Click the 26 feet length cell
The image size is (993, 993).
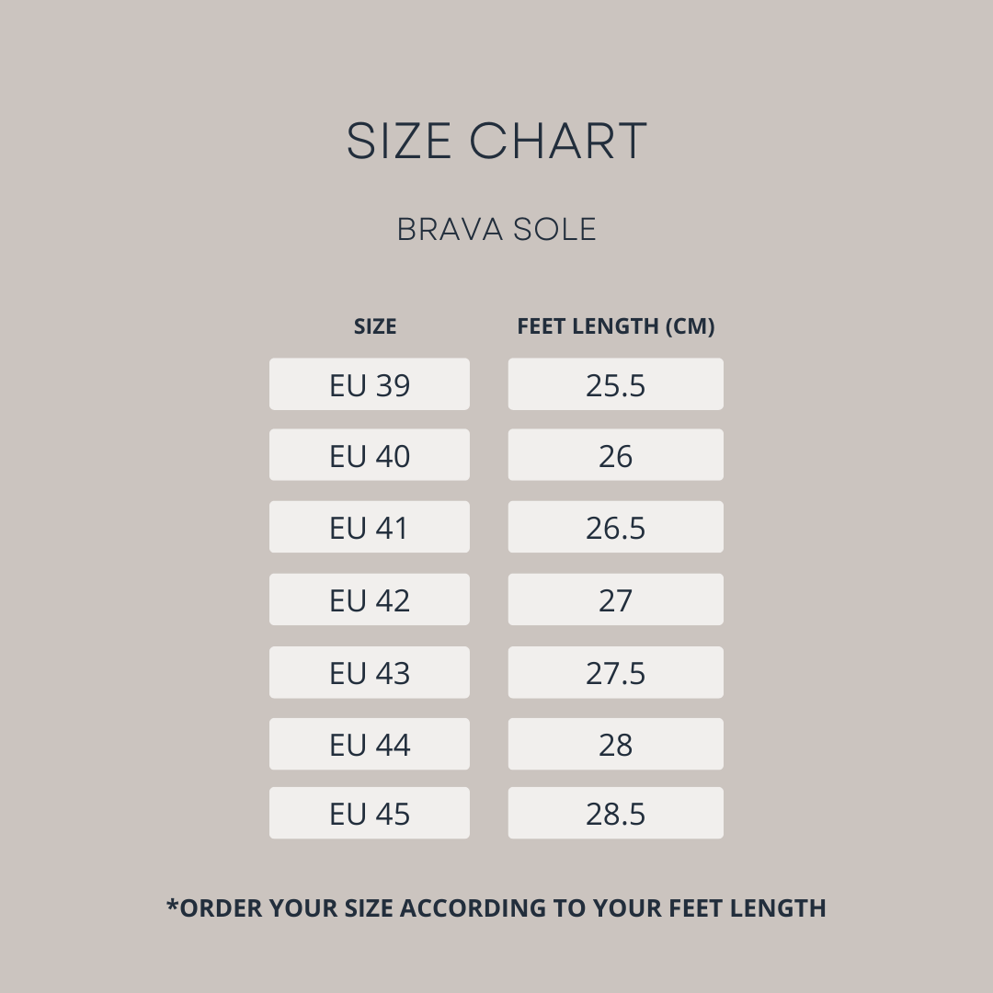[616, 455]
